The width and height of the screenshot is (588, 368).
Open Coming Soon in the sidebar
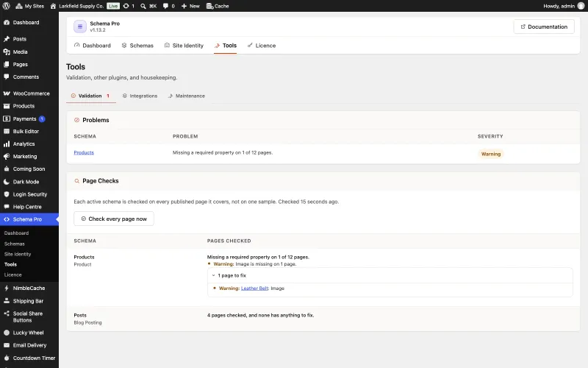pos(29,169)
